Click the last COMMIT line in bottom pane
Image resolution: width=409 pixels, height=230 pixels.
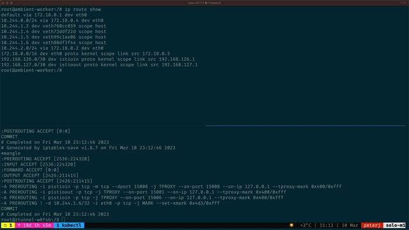9,209
